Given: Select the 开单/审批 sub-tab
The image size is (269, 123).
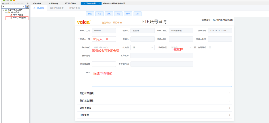Looking at the screenshot, I should 39,8.
